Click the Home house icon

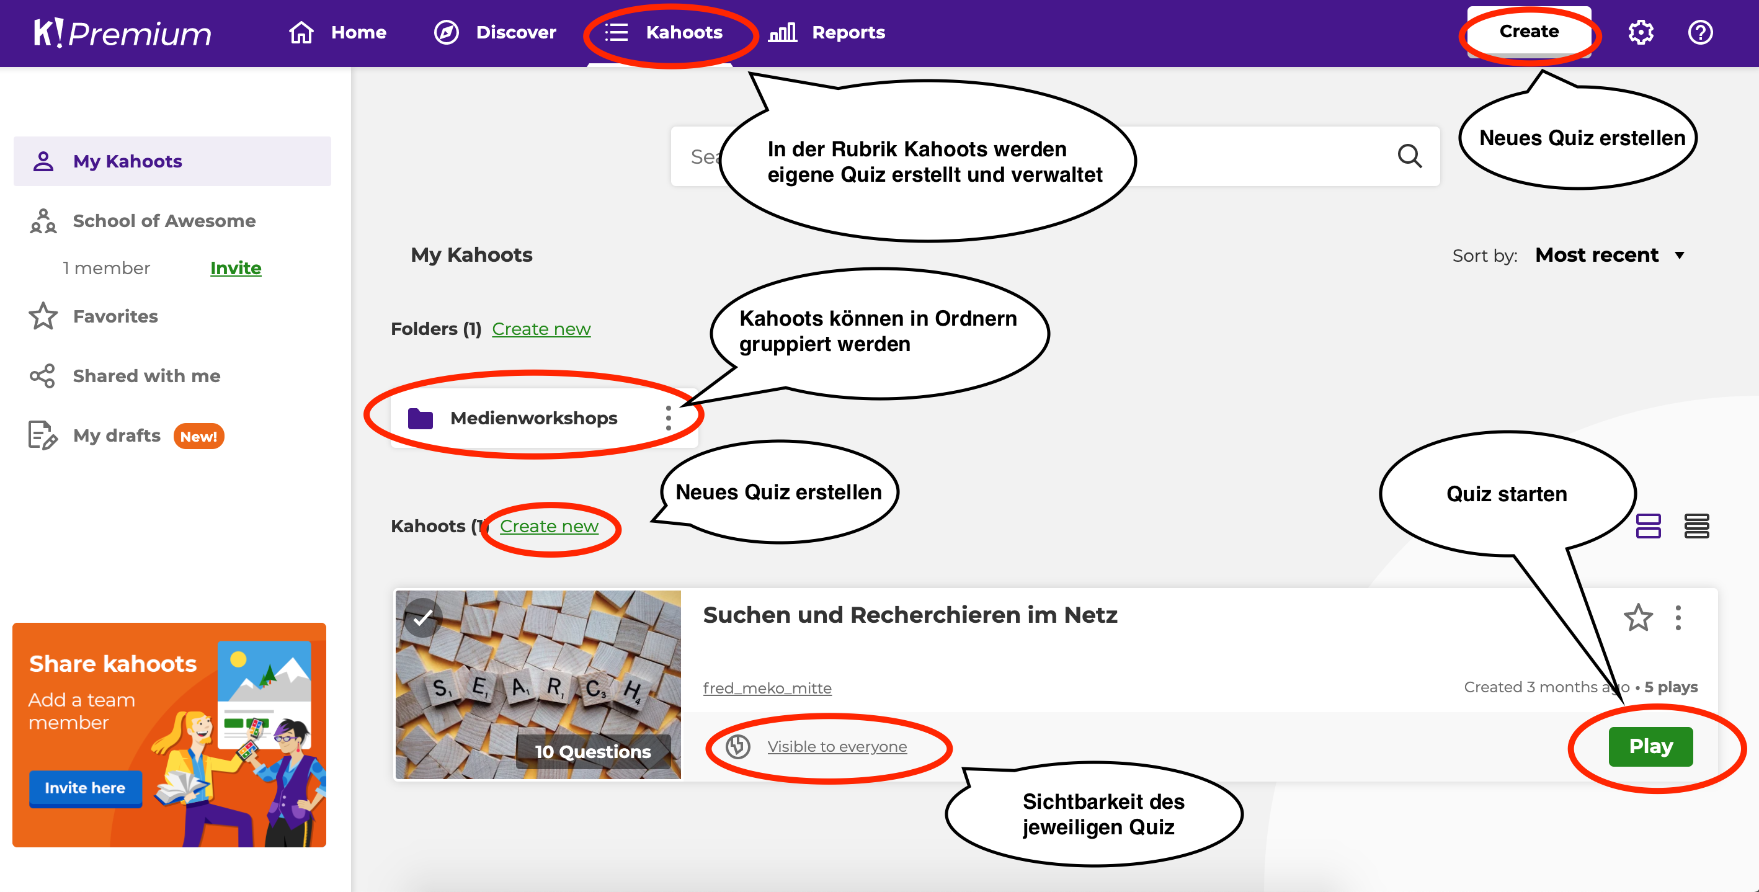pos(300,32)
